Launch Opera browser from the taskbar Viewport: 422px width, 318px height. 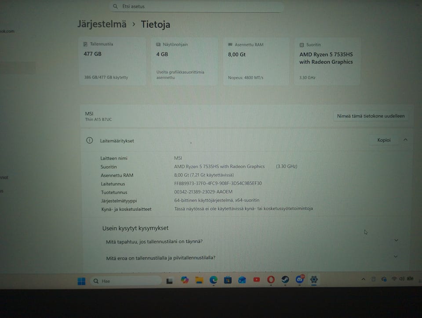271,279
